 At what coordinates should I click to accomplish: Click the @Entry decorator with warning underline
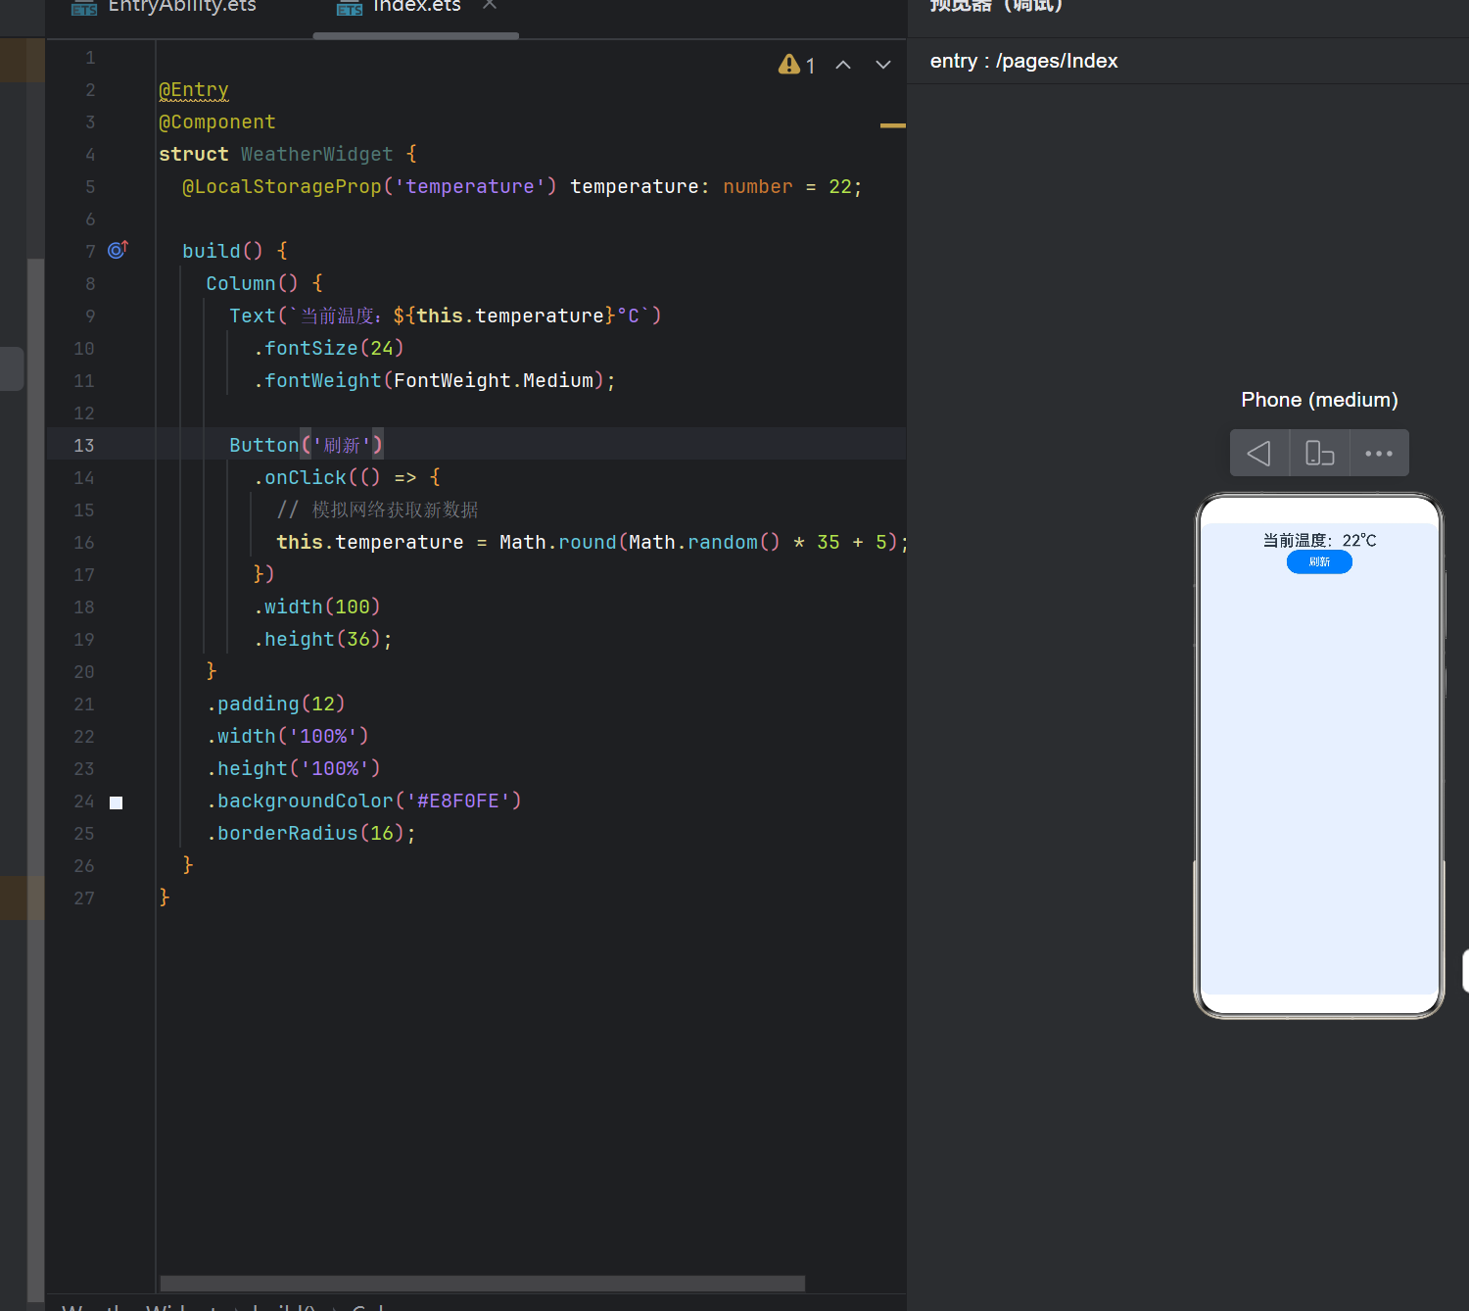pyautogui.click(x=194, y=90)
